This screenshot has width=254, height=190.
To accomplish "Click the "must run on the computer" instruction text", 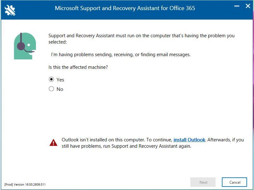I will [141, 36].
